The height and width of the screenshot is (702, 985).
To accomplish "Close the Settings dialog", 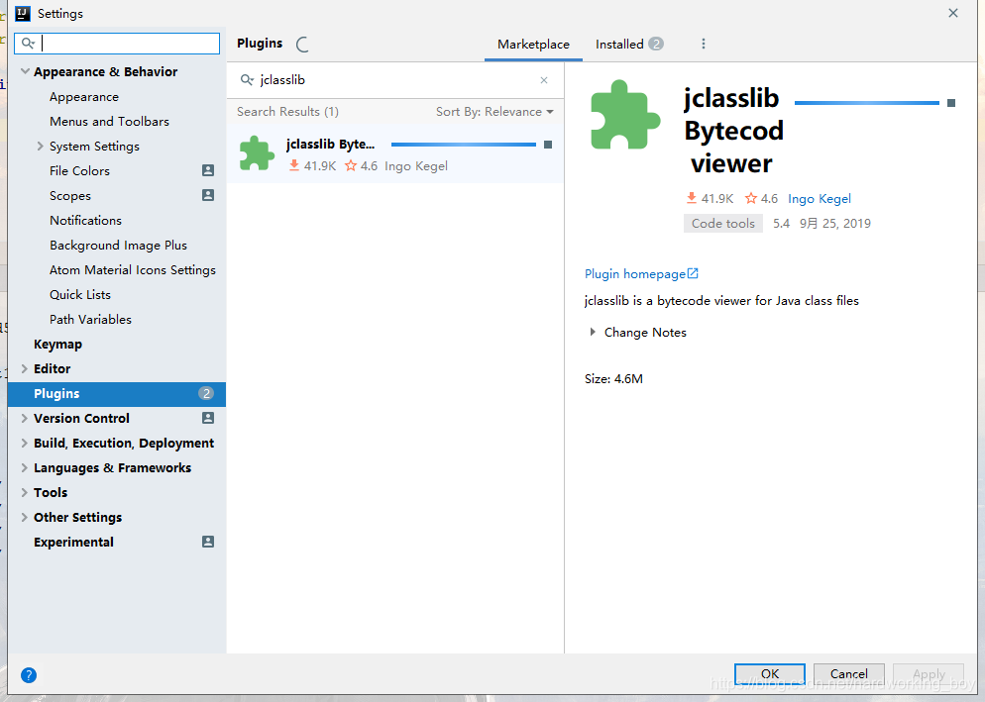I will tap(953, 13).
